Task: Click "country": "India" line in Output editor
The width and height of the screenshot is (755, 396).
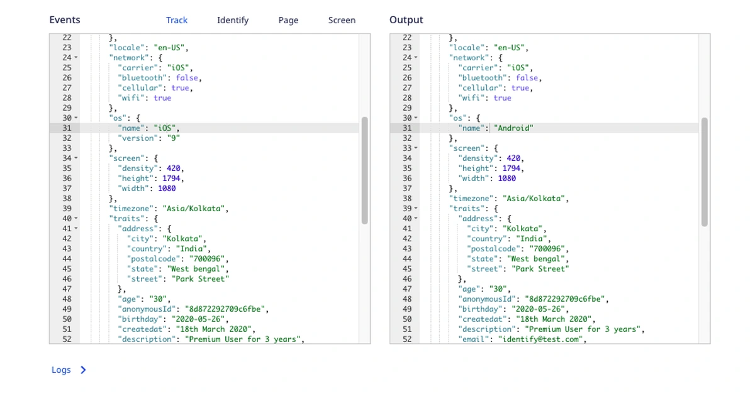Action: click(508, 239)
